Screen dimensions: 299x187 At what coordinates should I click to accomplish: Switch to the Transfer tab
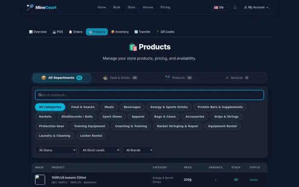pos(142,32)
